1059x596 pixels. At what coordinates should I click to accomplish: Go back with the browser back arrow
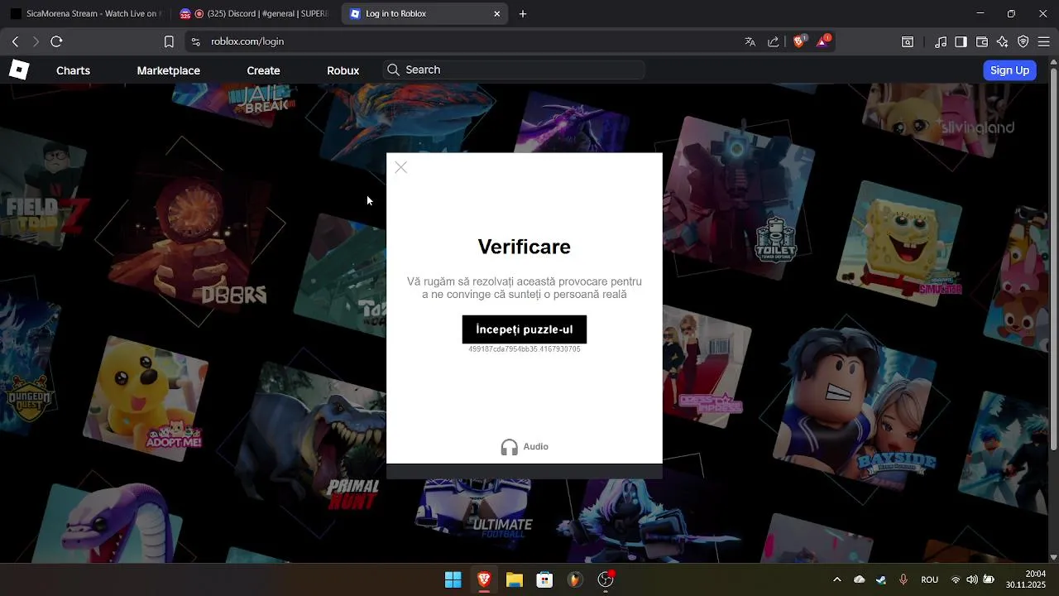[x=15, y=41]
